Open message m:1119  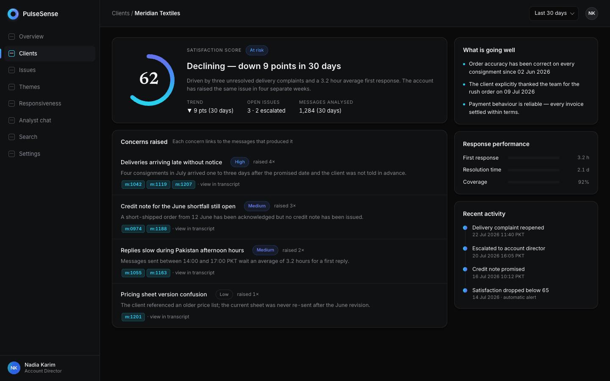click(158, 185)
